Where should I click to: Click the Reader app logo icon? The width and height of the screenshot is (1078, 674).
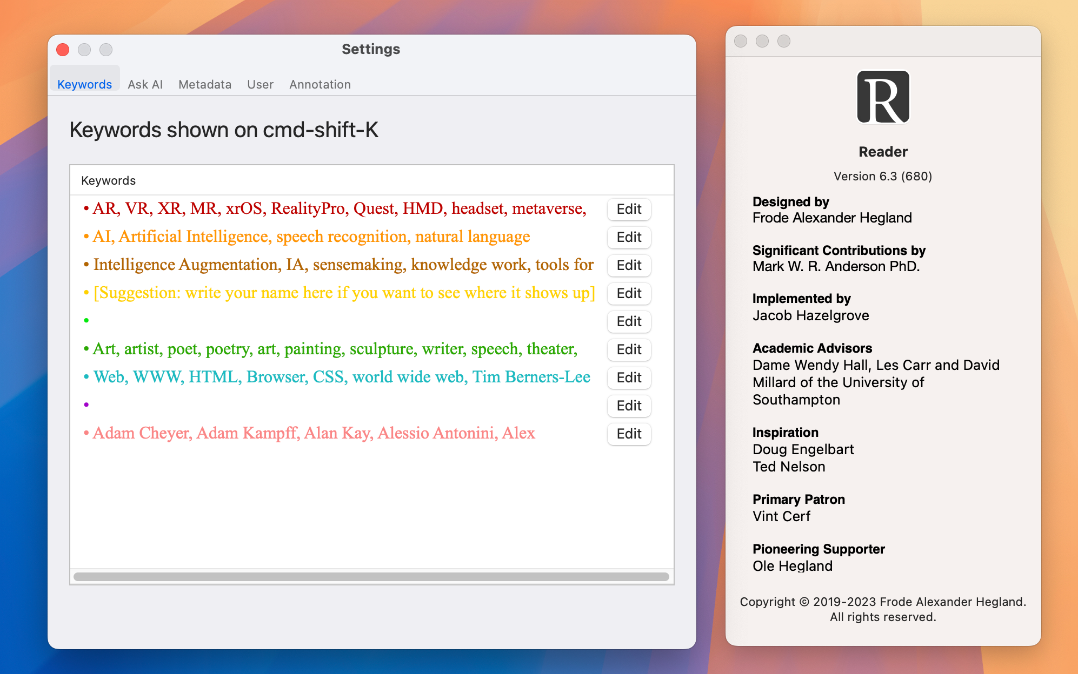(x=883, y=97)
